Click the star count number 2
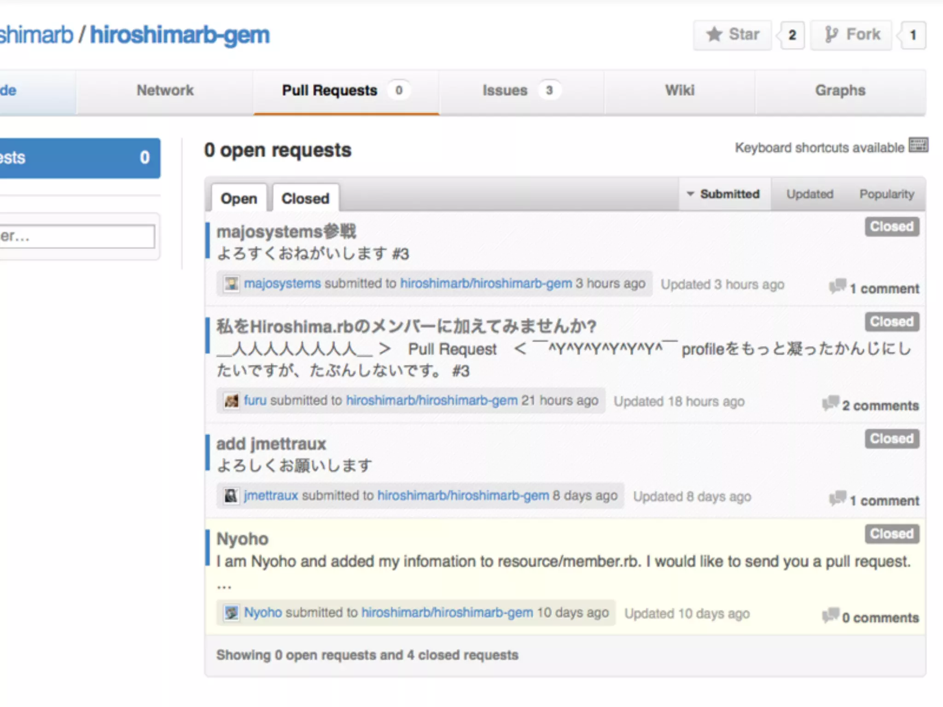 click(x=792, y=35)
